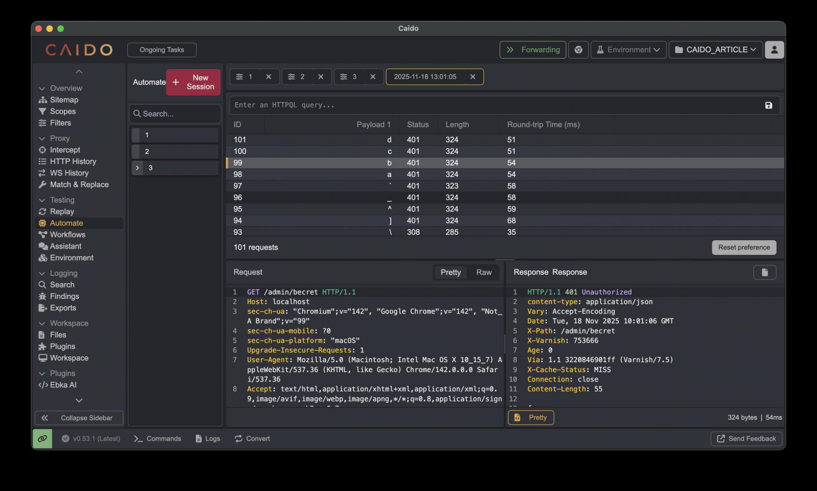The image size is (817, 491).
Task: Switch request view to Raw
Action: click(483, 272)
